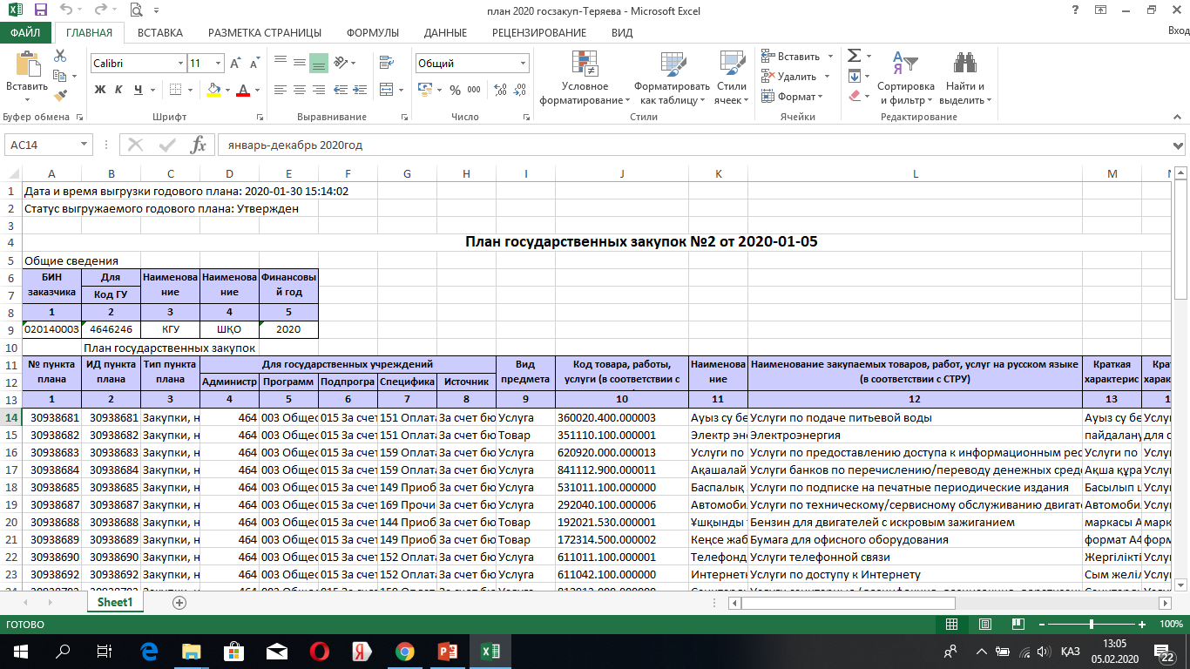
Task: Toggle bottom vertical alignment button
Action: (318, 63)
